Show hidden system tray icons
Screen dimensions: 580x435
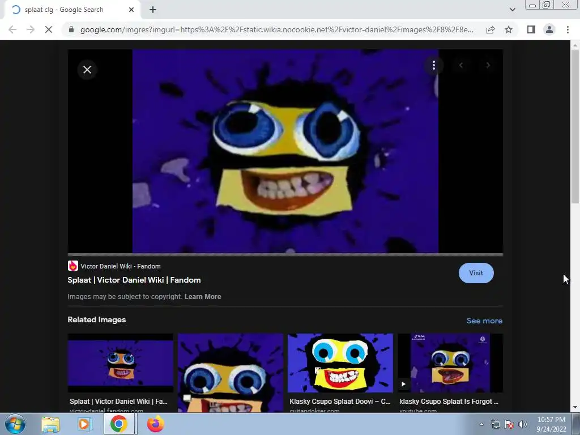481,425
